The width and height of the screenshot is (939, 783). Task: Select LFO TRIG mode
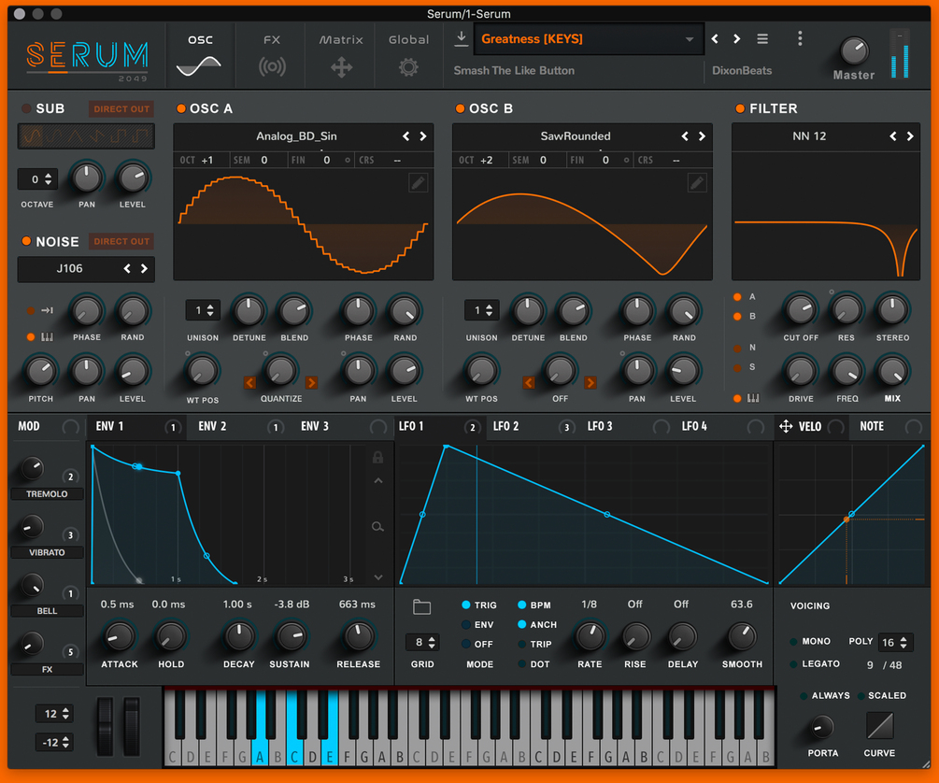(x=466, y=605)
